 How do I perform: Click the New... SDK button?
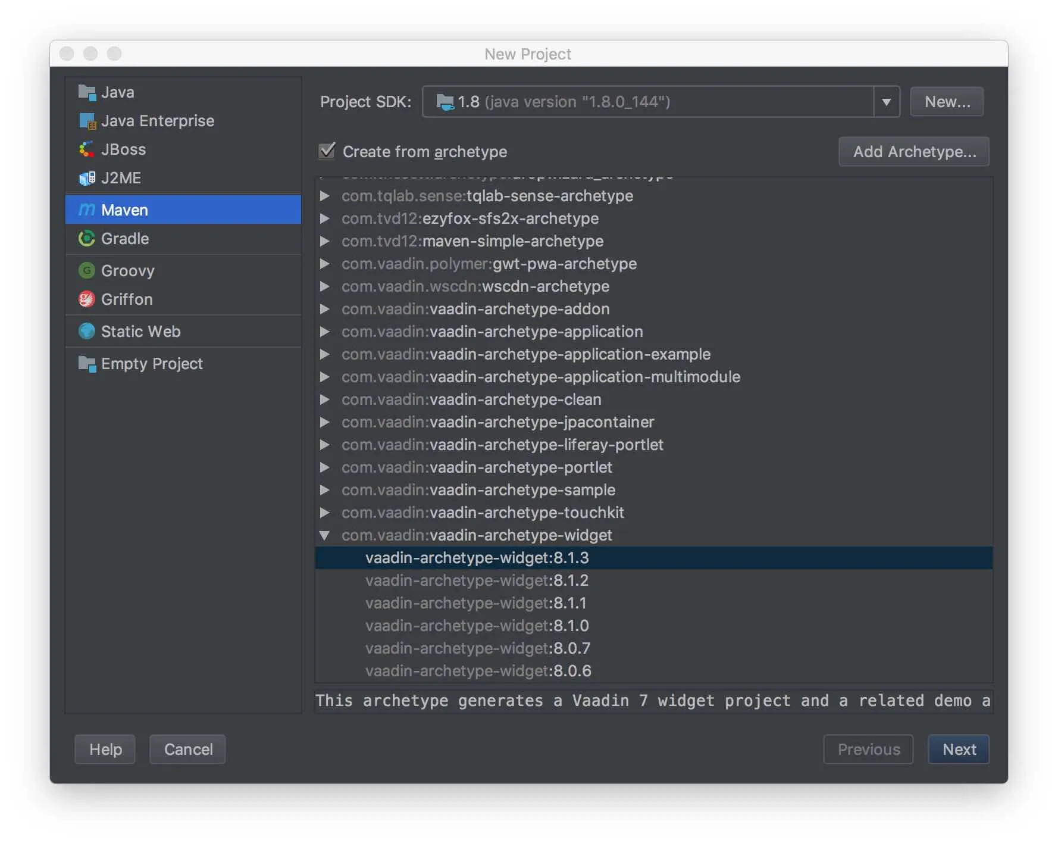(947, 102)
